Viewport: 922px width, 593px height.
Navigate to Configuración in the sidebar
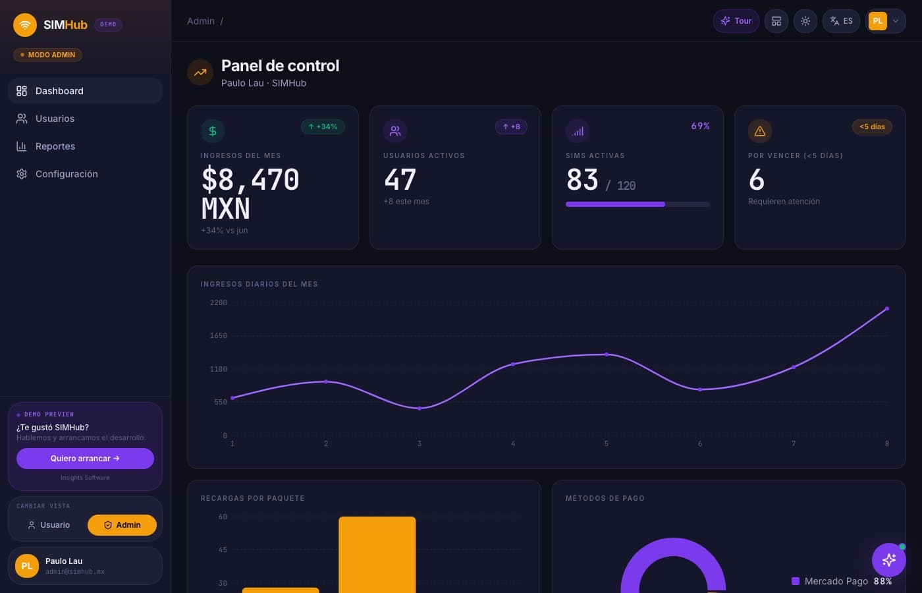(85, 174)
